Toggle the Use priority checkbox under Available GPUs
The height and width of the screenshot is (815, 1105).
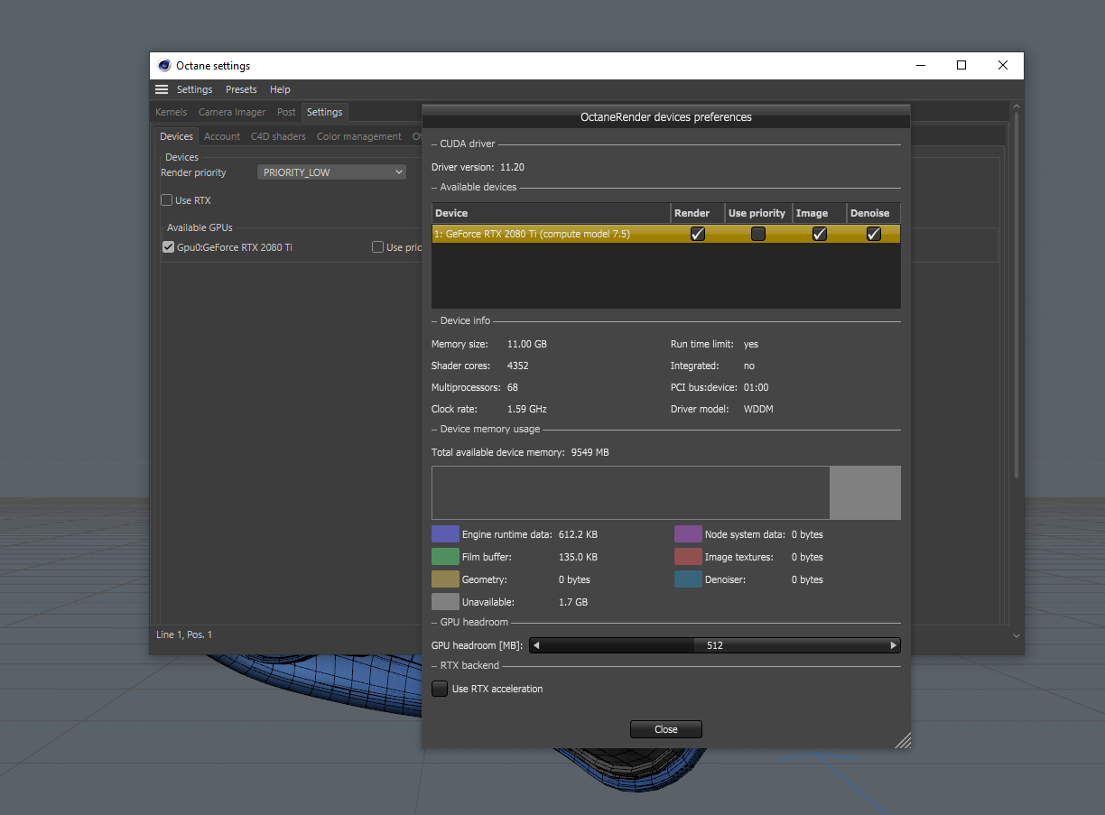click(378, 247)
